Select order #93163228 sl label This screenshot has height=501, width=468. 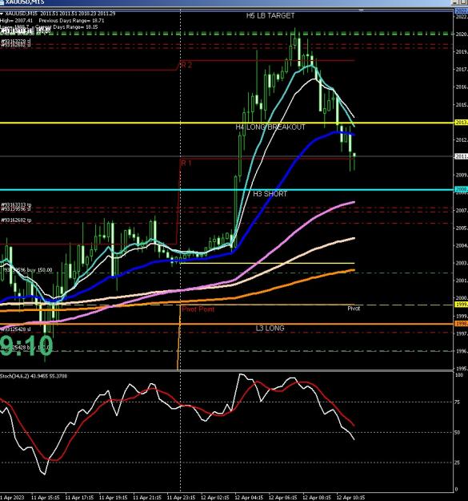(x=16, y=41)
